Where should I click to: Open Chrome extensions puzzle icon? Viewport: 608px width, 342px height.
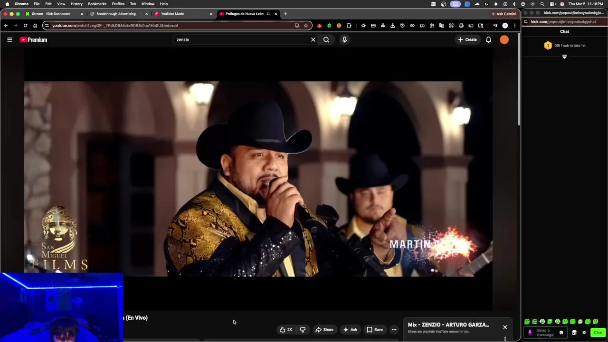tap(349, 26)
